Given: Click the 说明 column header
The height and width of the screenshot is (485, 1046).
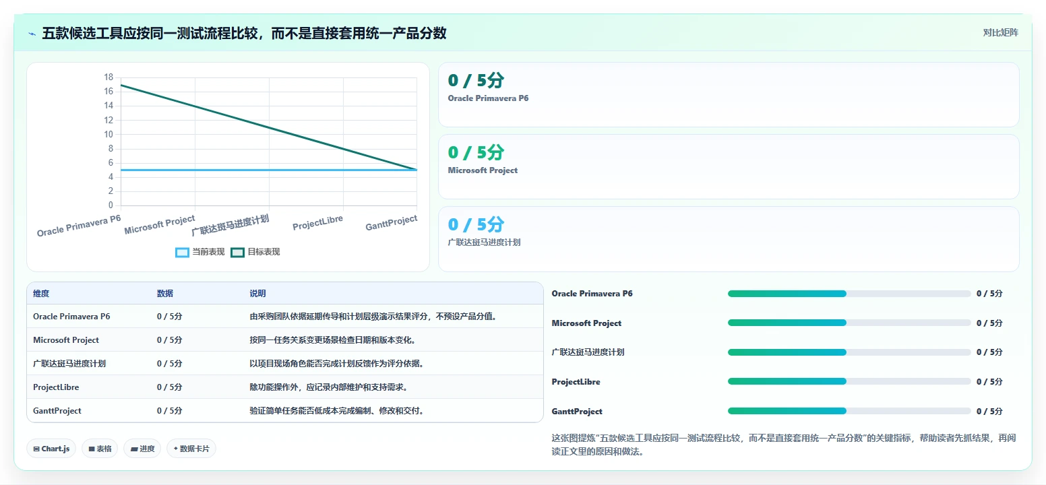Looking at the screenshot, I should pyautogui.click(x=257, y=294).
